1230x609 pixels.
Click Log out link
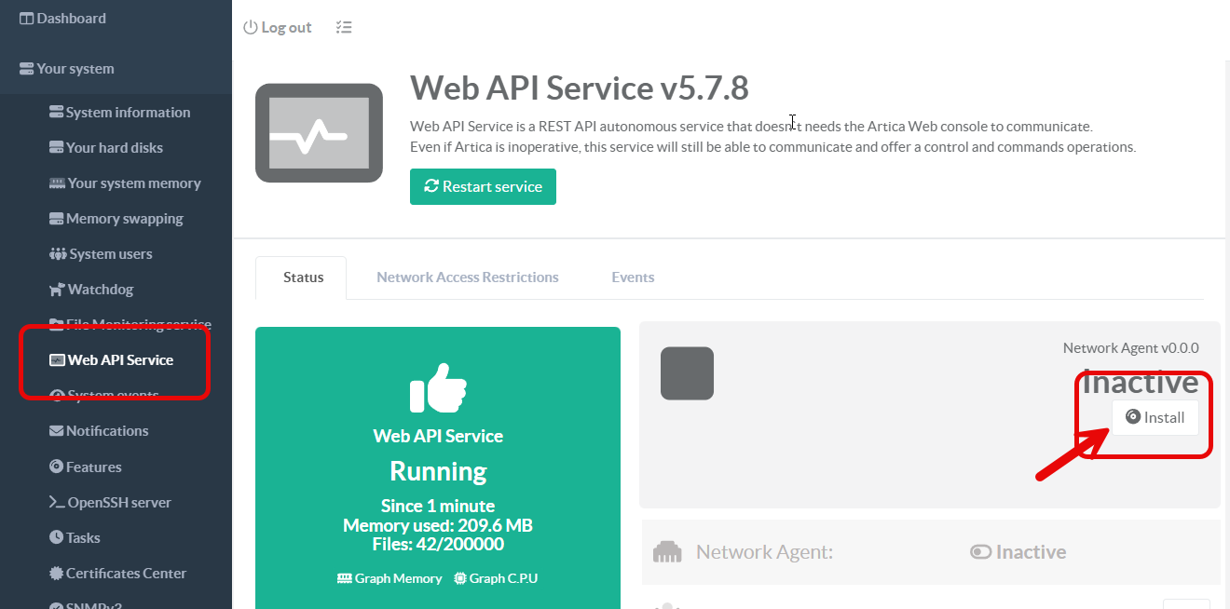[x=278, y=28]
